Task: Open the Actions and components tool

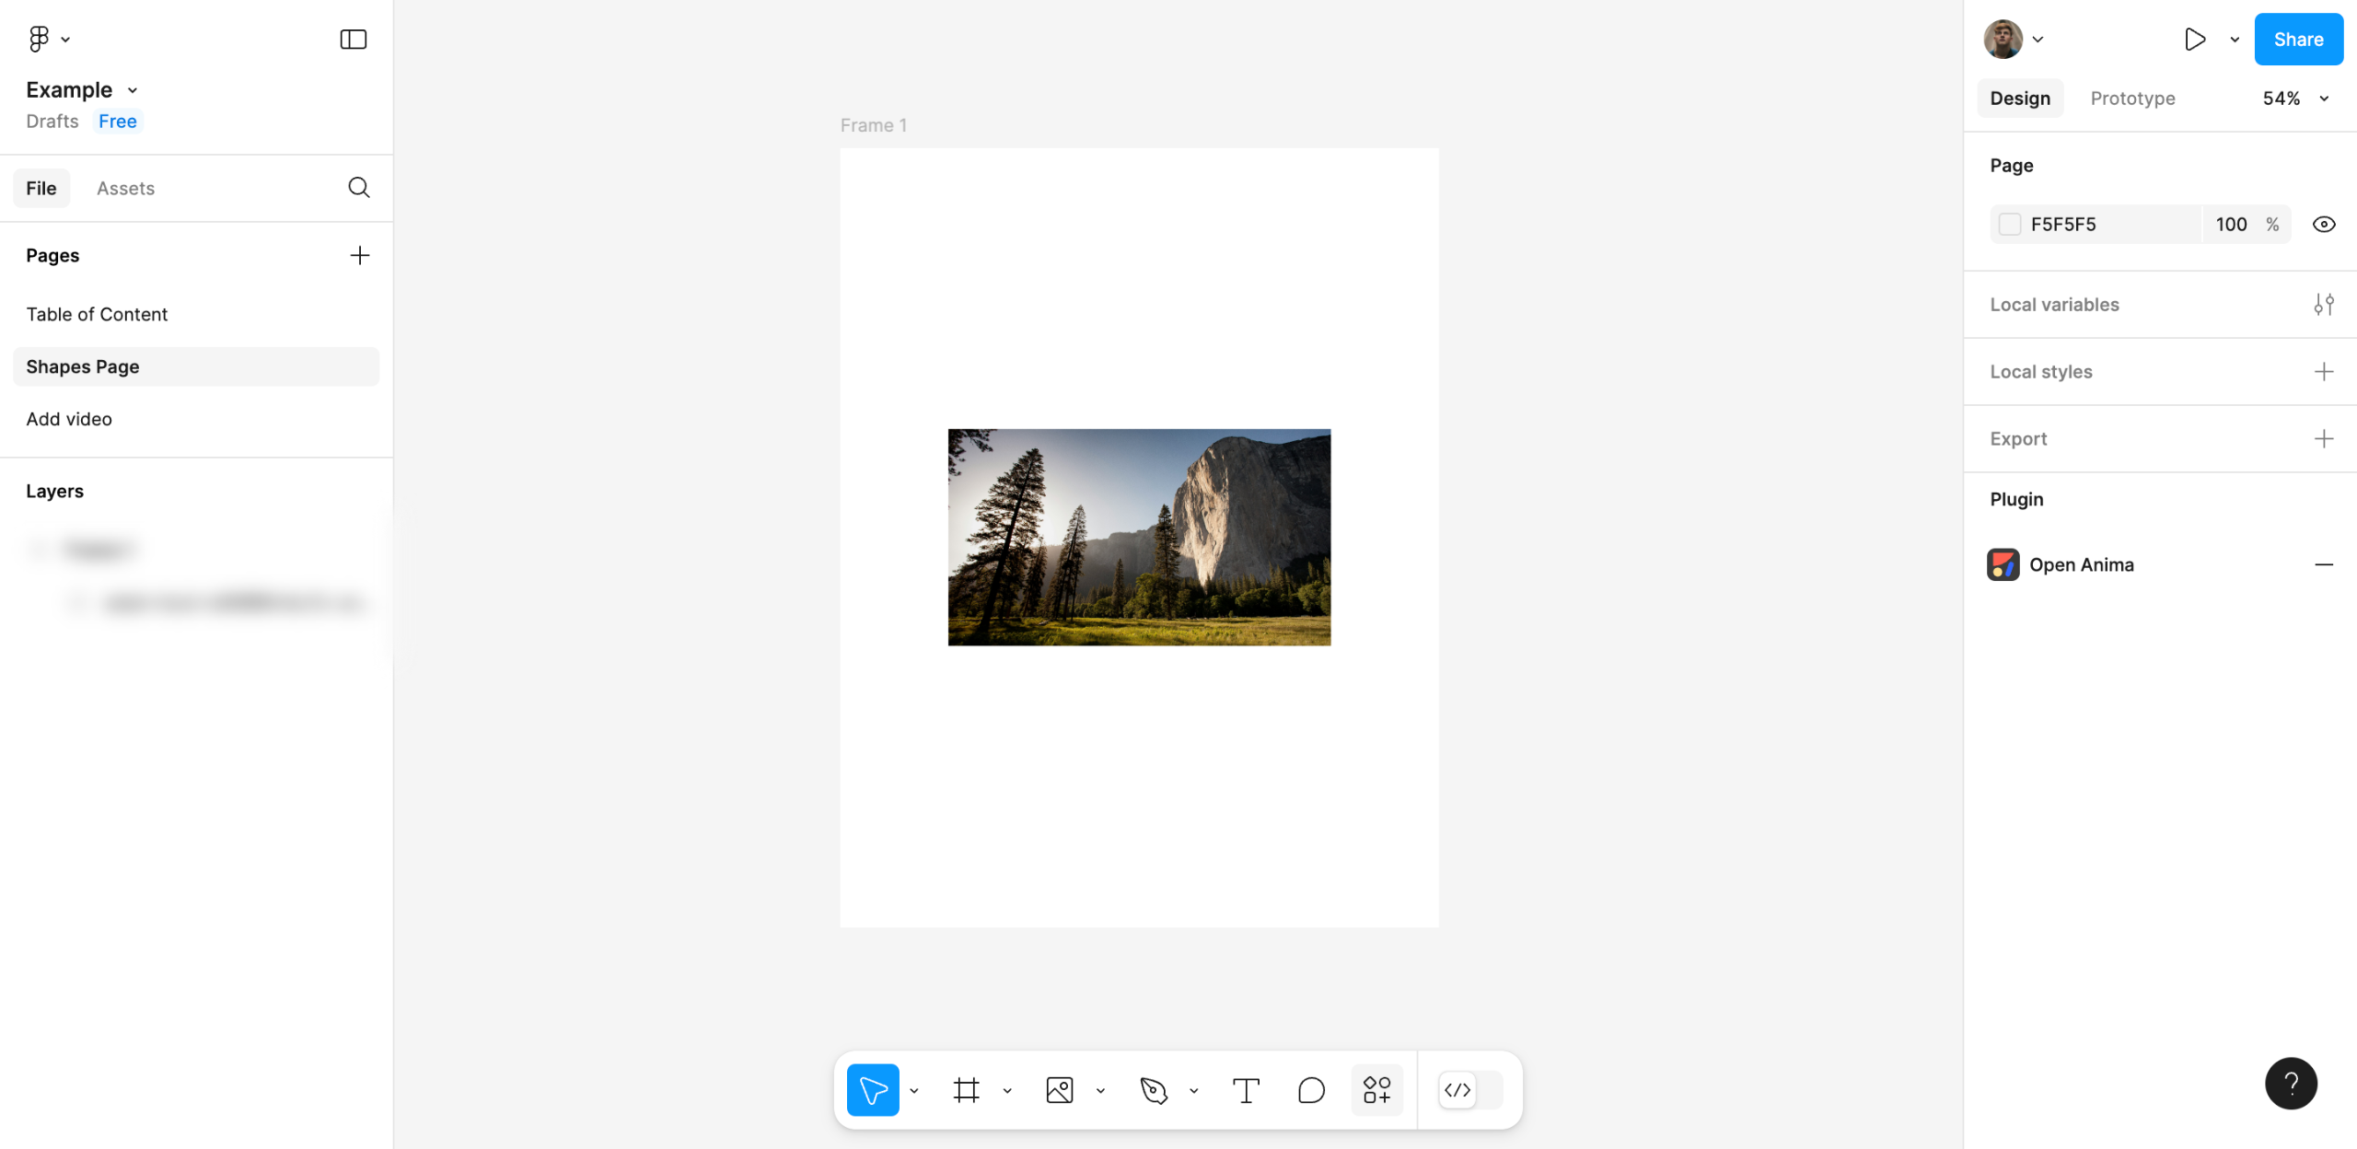Action: 1376,1090
